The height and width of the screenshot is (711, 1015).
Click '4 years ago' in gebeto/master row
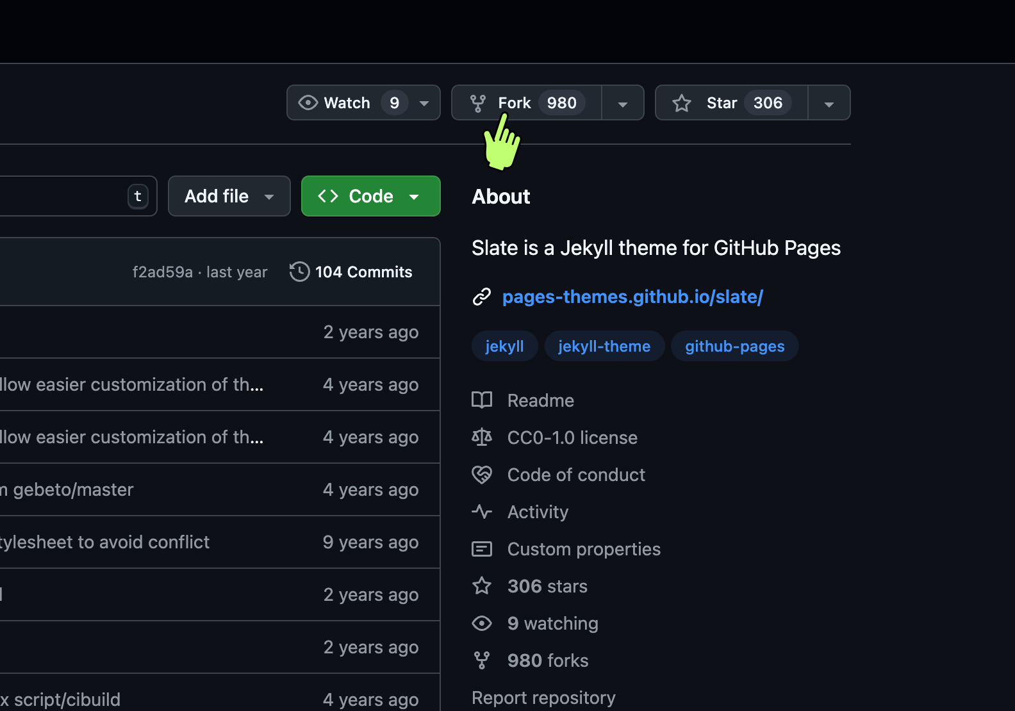[x=370, y=489]
